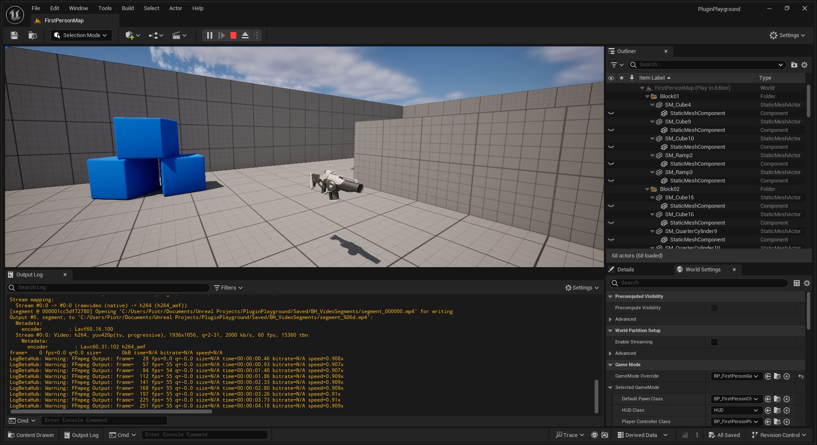
Task: Toggle visibility of SM_Cube4 StaticMeshComponent
Action: click(x=611, y=113)
